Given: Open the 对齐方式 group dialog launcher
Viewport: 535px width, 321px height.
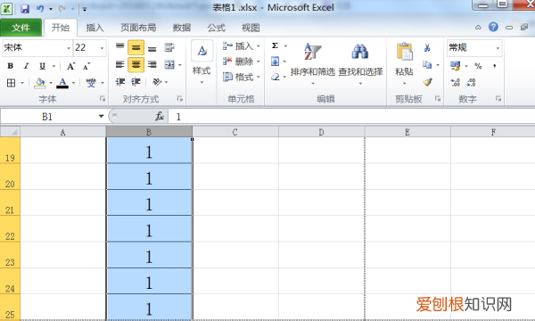Looking at the screenshot, I should pos(180,99).
